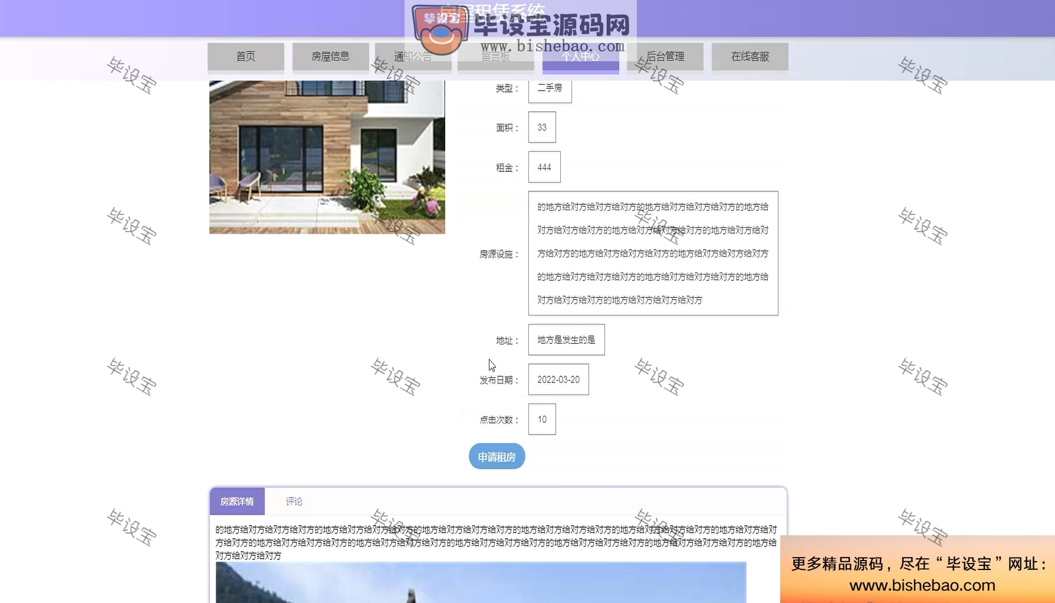
Task: Open the 留言板 navigation tab
Action: [496, 57]
